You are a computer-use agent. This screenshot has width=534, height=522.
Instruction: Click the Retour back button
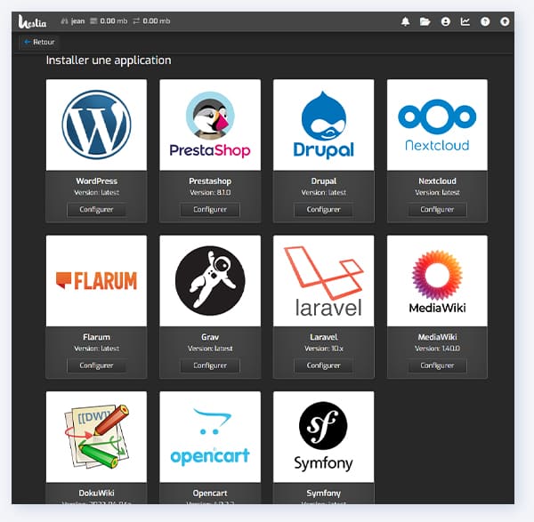point(39,42)
